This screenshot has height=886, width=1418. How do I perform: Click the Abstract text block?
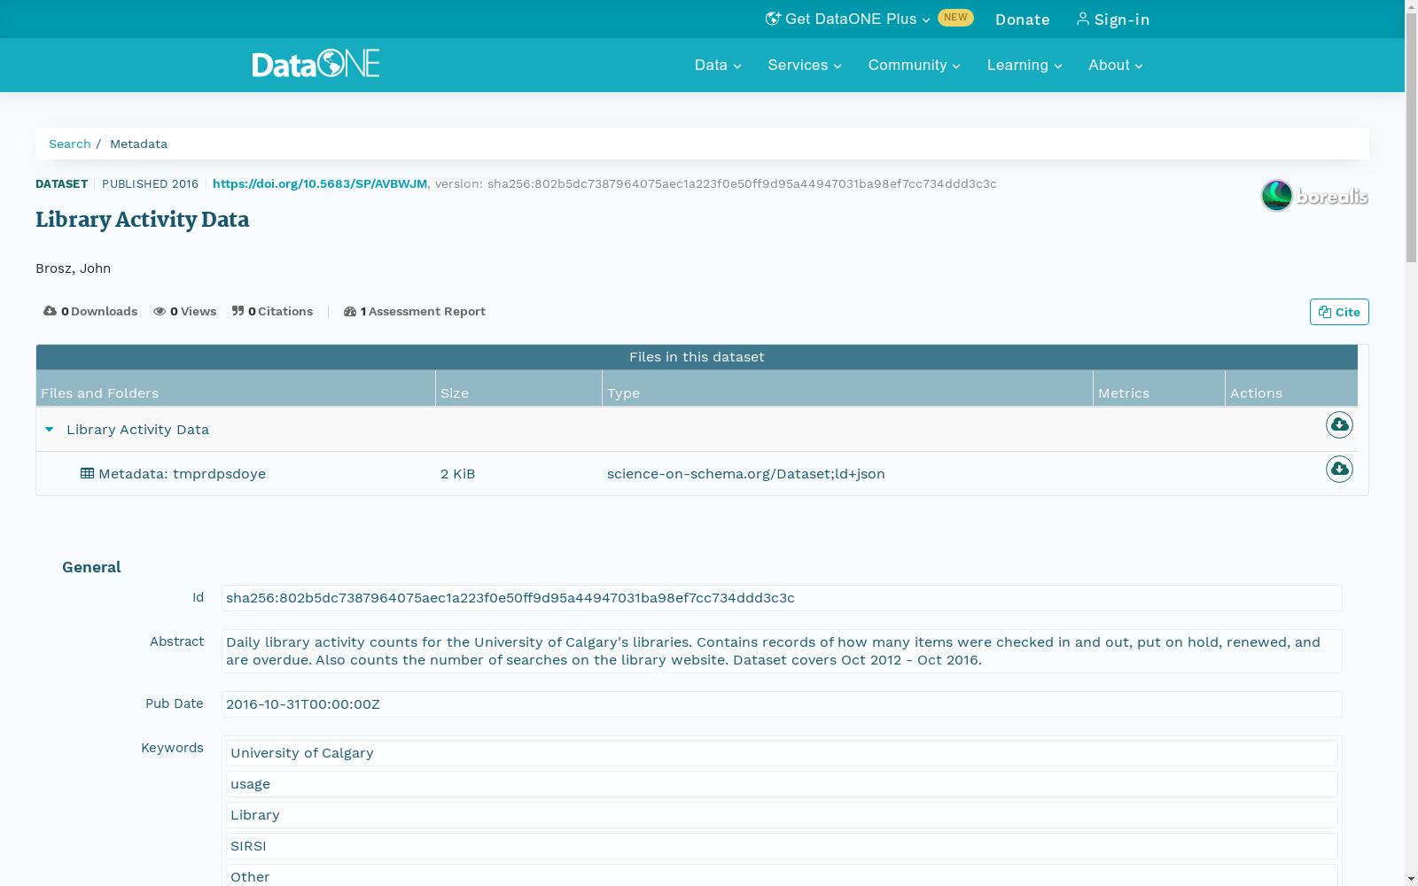pos(782,651)
